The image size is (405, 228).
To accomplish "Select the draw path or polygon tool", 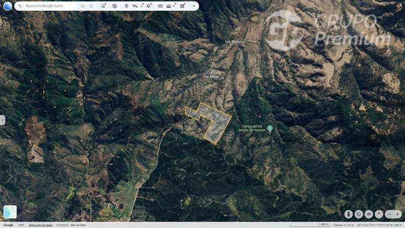I will (x=135, y=6).
